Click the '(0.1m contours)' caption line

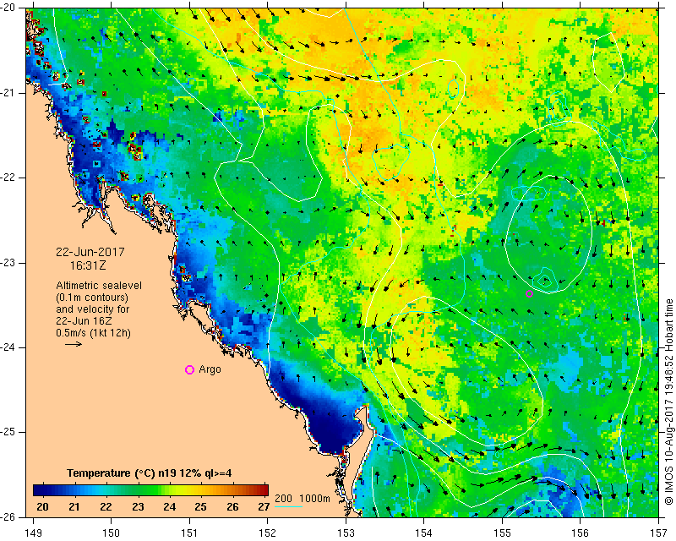[x=92, y=298]
